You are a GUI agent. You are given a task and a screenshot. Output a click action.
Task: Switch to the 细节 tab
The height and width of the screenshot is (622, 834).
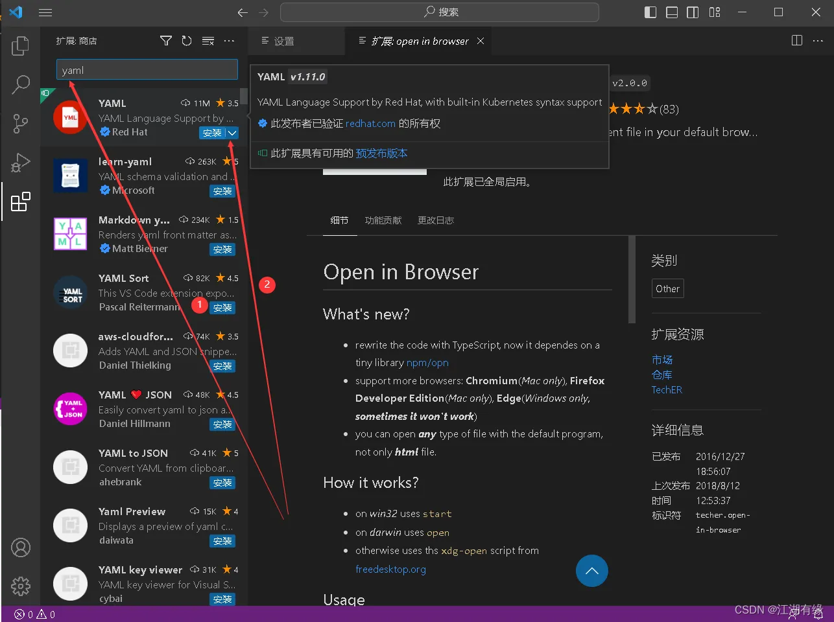click(339, 220)
